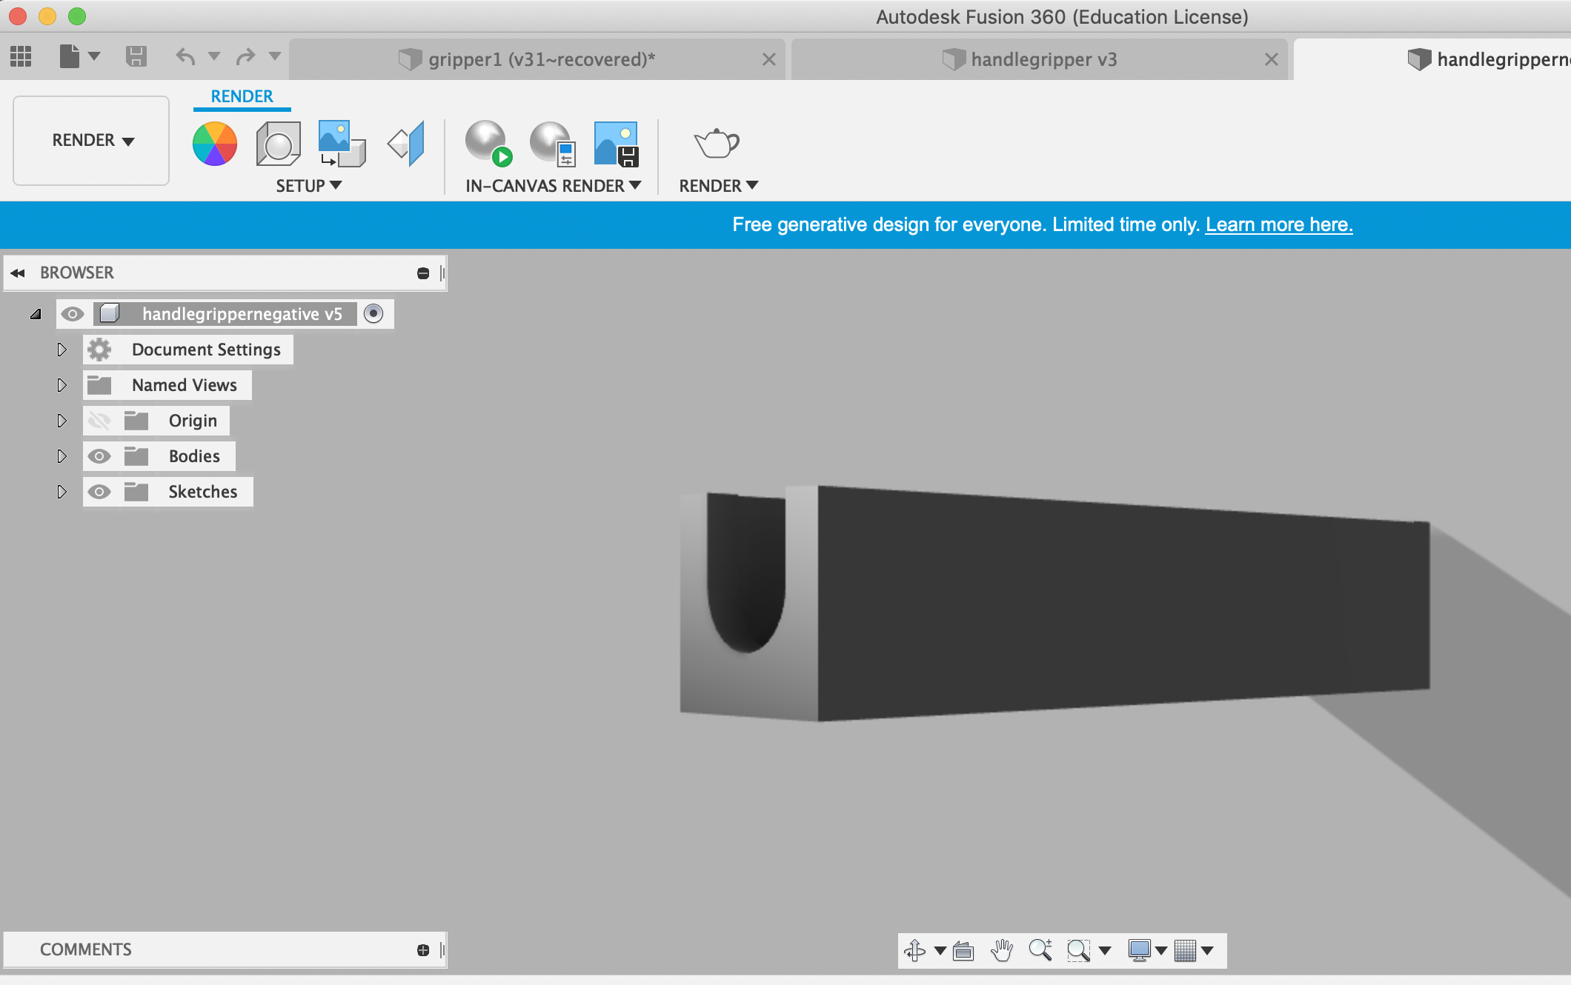The width and height of the screenshot is (1571, 985).
Task: Select the Pan hand tool
Action: (1002, 950)
